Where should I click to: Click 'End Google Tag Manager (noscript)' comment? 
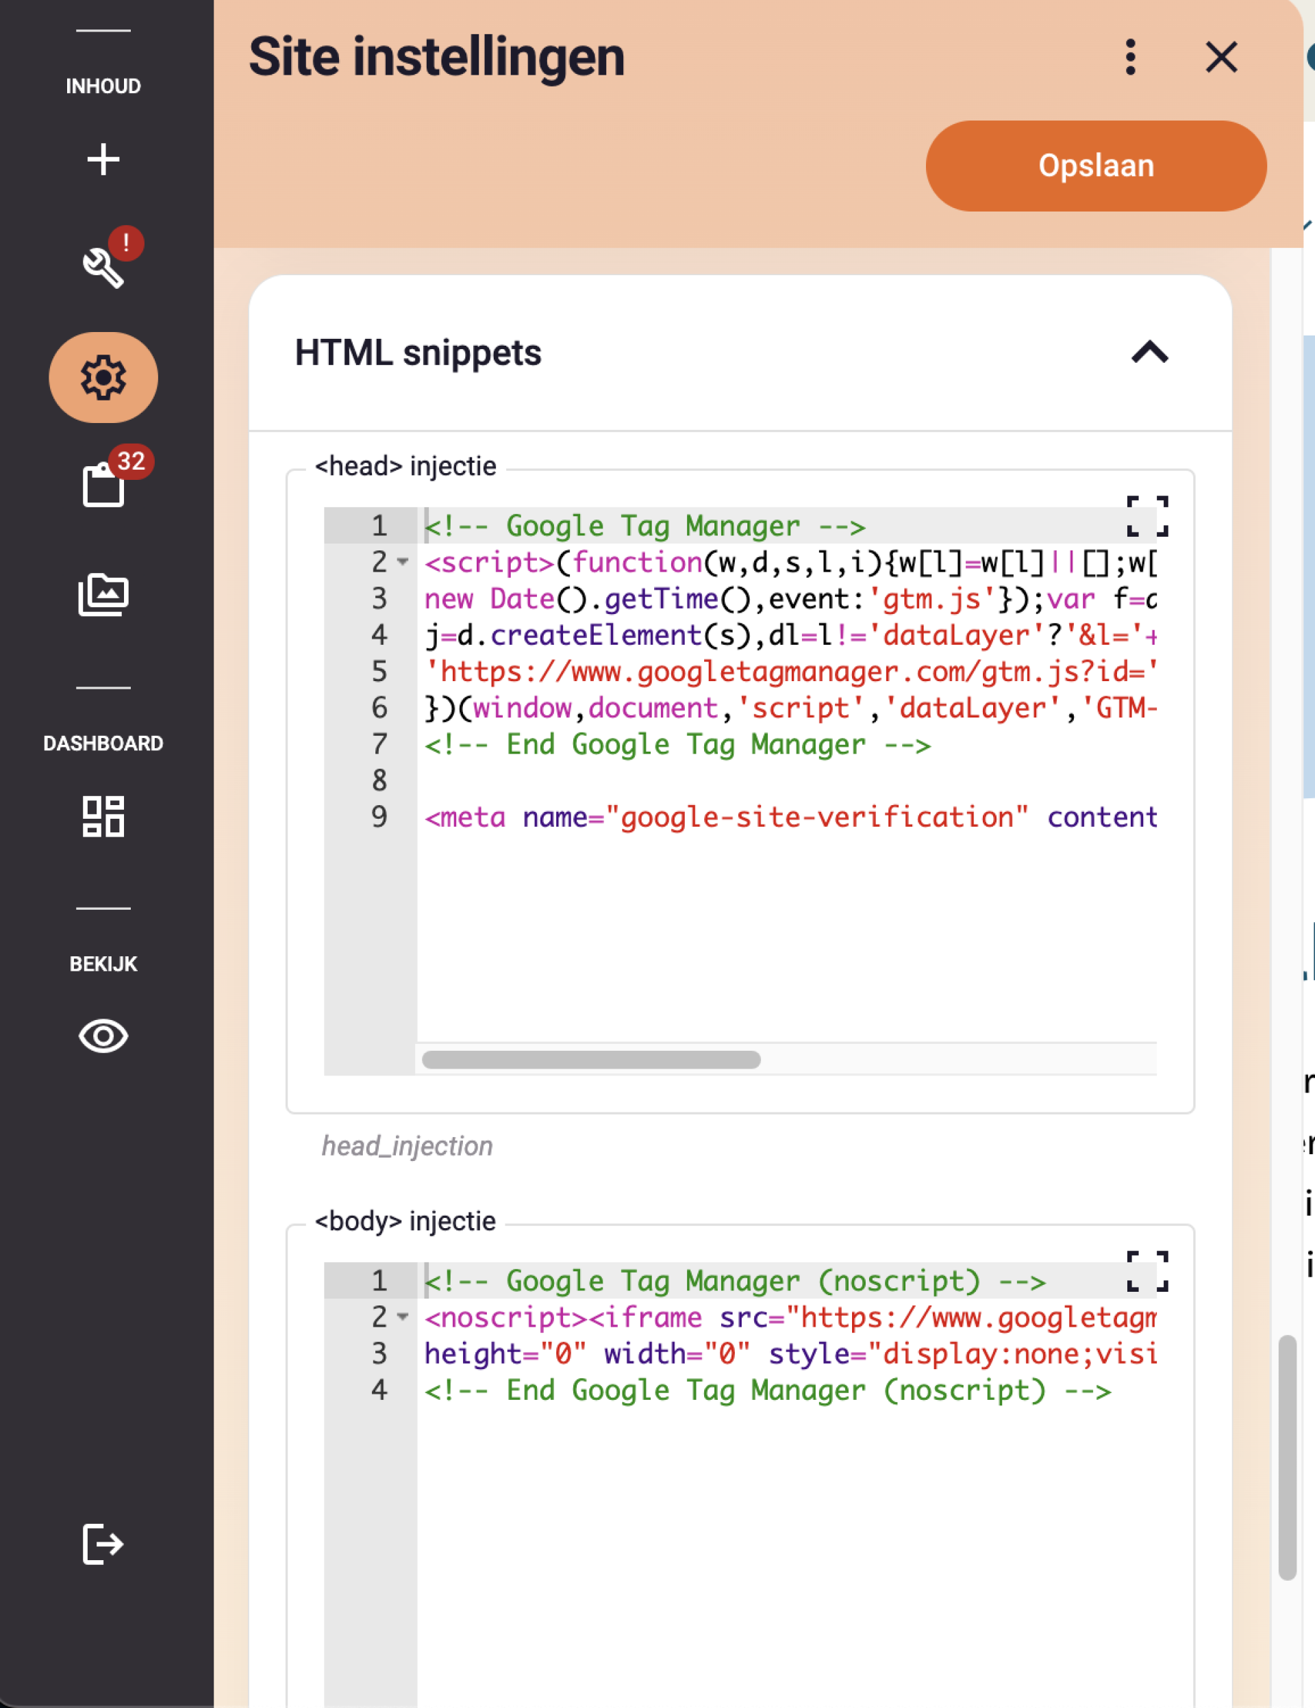pos(767,1390)
